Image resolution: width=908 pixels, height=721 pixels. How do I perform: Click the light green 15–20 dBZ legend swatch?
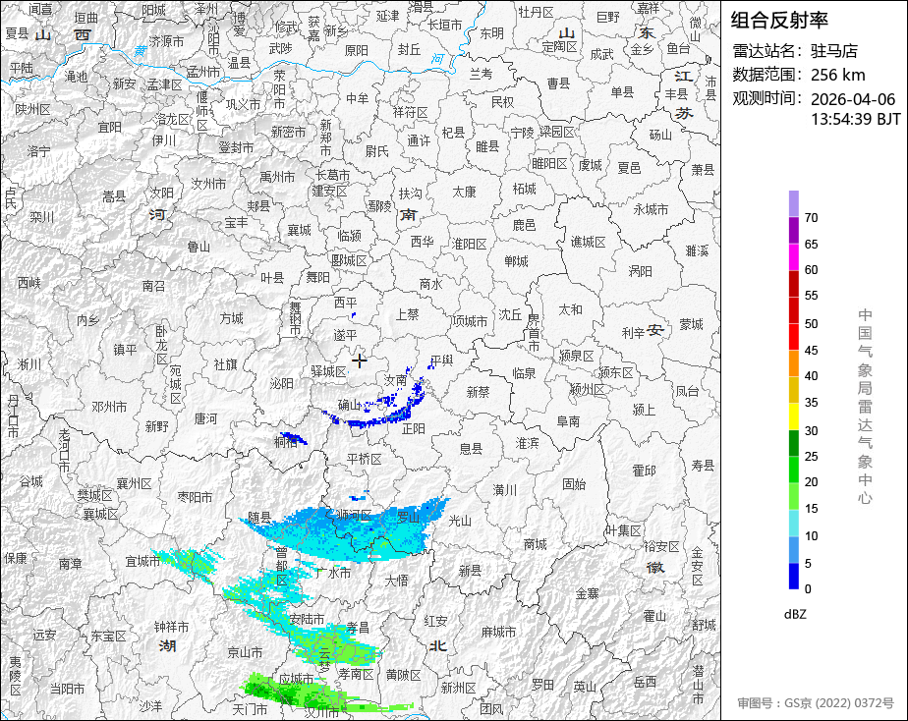tap(793, 496)
